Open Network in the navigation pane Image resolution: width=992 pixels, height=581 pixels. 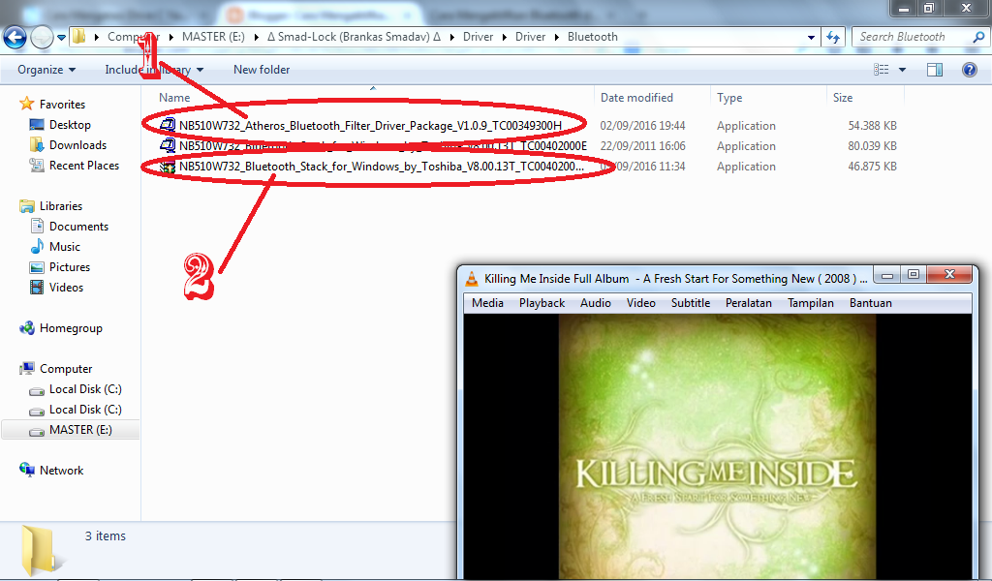pyautogui.click(x=61, y=471)
